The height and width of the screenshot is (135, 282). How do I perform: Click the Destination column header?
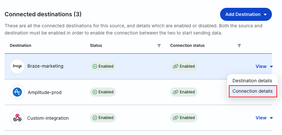(21, 46)
